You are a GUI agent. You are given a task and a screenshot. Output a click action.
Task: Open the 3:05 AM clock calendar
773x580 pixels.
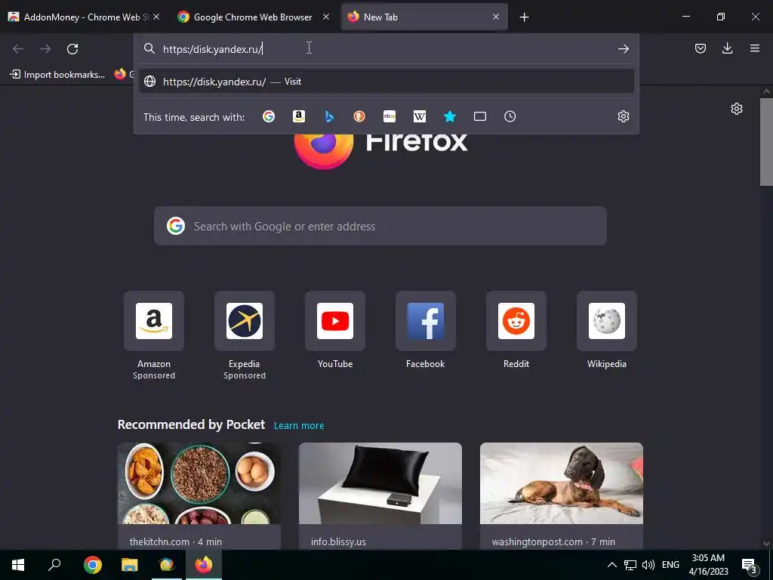tap(708, 565)
